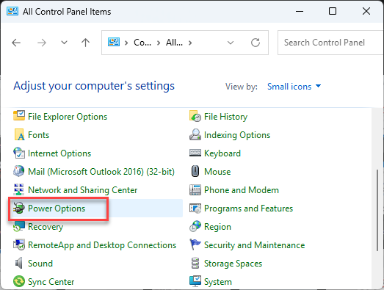Click the File History icon
The height and width of the screenshot is (290, 384).
[x=195, y=116]
